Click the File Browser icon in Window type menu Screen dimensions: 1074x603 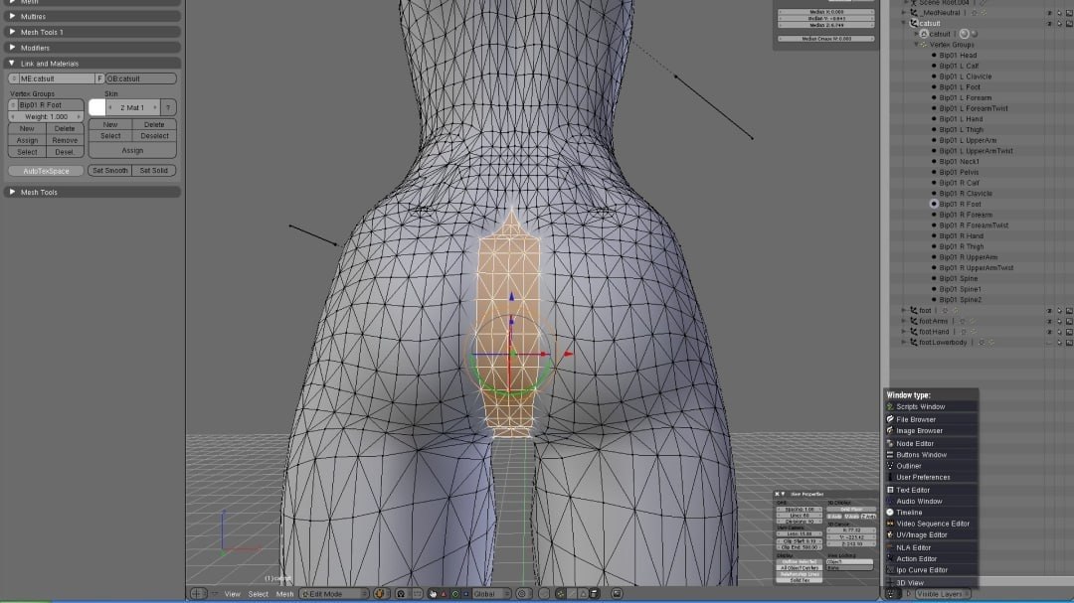890,419
